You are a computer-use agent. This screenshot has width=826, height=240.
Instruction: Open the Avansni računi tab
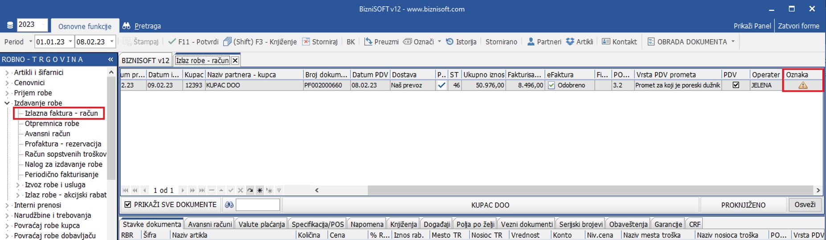[210, 224]
